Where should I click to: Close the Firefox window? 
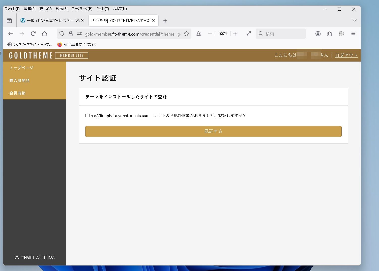(354, 9)
